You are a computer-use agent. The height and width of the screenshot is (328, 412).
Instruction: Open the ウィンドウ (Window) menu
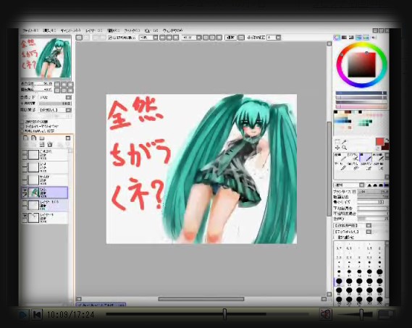(x=172, y=30)
